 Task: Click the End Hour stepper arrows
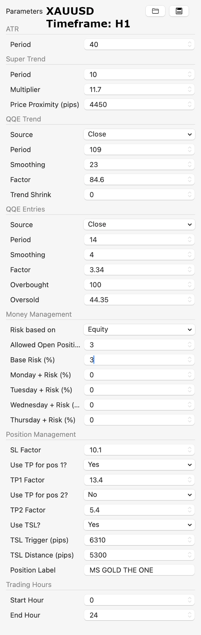tap(190, 615)
